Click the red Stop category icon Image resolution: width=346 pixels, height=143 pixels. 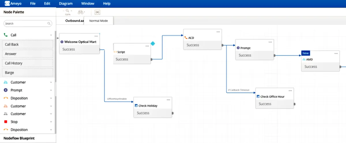(x=6, y=122)
